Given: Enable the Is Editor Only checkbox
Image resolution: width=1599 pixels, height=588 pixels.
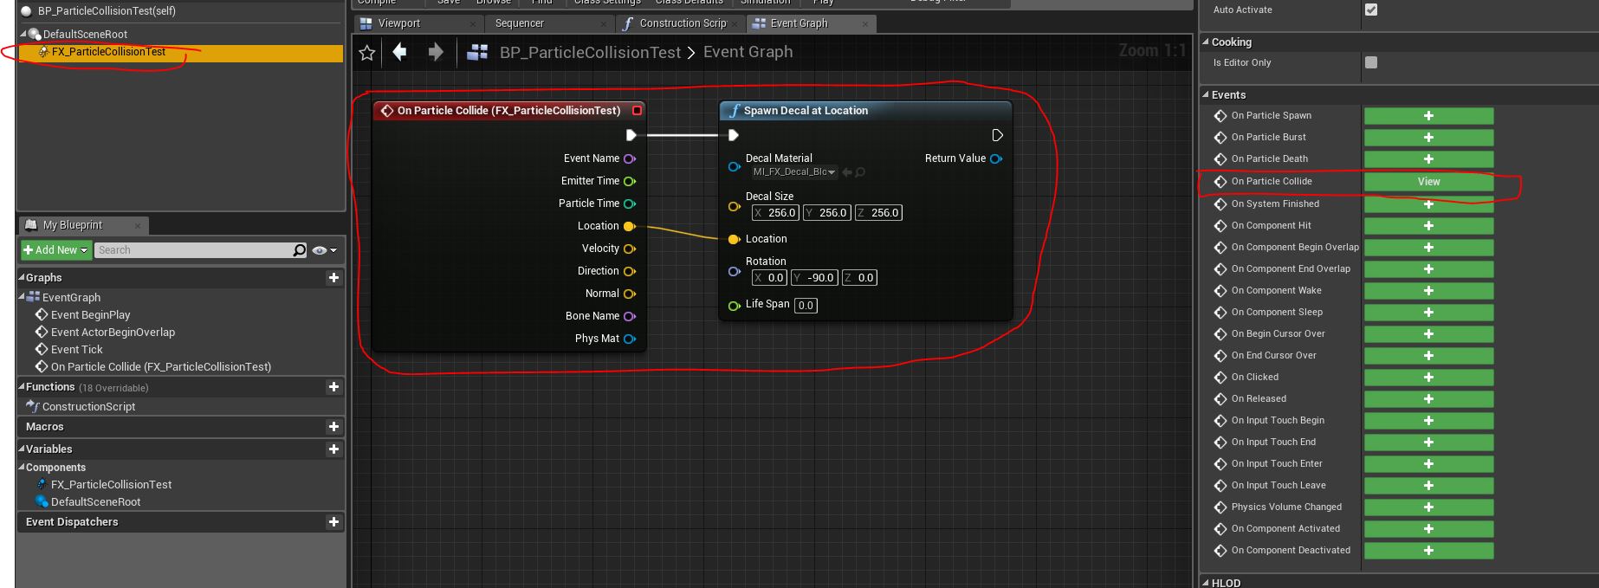Looking at the screenshot, I should click(x=1371, y=62).
